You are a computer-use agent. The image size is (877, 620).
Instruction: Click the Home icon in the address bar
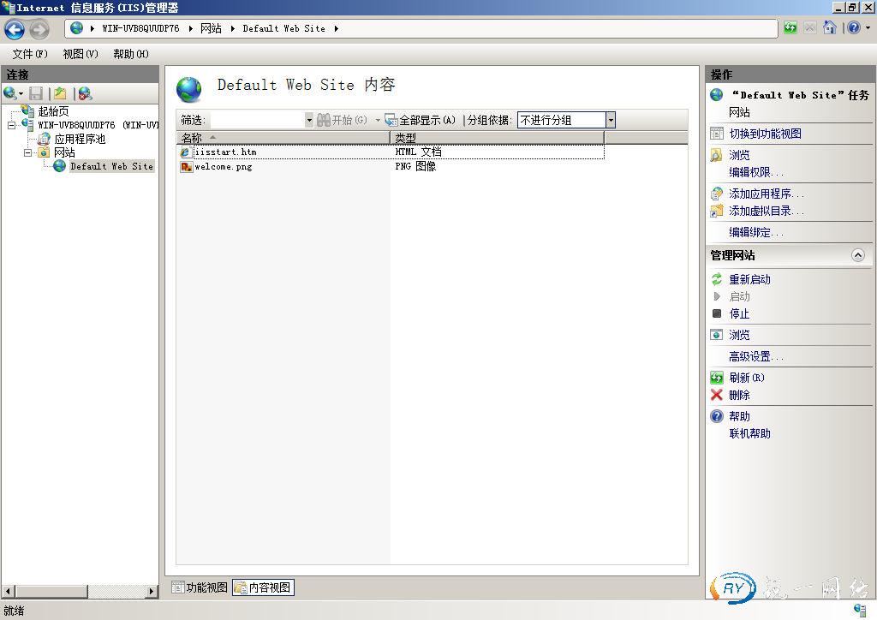829,28
